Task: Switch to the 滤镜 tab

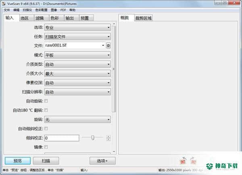Action: click(x=42, y=18)
